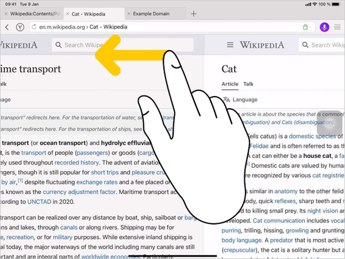Tap the browser back arrow
The width and height of the screenshot is (345, 259).
[x=7, y=27]
